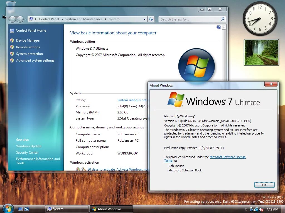Click OK in About Windows dialog

click(264, 185)
